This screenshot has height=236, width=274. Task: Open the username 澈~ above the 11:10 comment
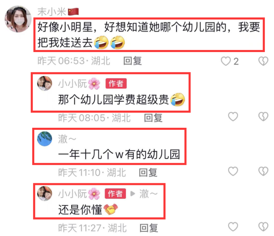tap(67, 139)
